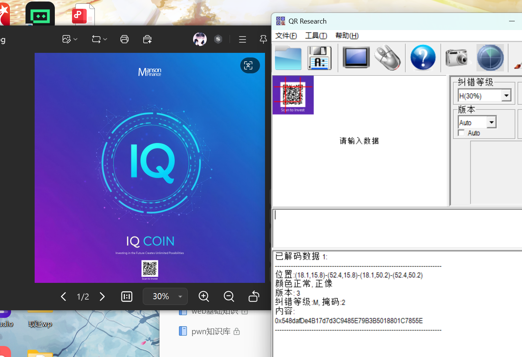Click the "纠错等级:M, 掩码:2" line
The height and width of the screenshot is (357, 522).
click(x=310, y=302)
